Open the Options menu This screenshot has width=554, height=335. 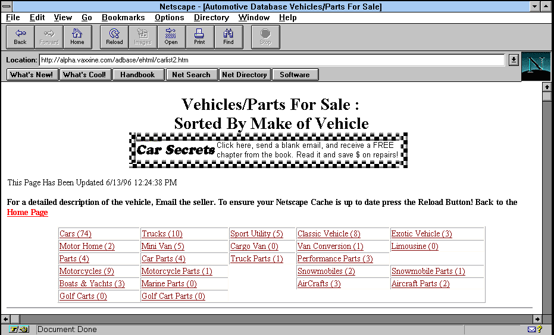click(x=169, y=18)
